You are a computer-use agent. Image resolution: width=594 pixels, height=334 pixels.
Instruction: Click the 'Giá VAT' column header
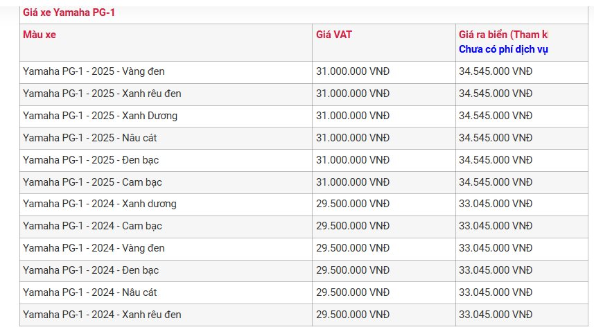coord(334,35)
